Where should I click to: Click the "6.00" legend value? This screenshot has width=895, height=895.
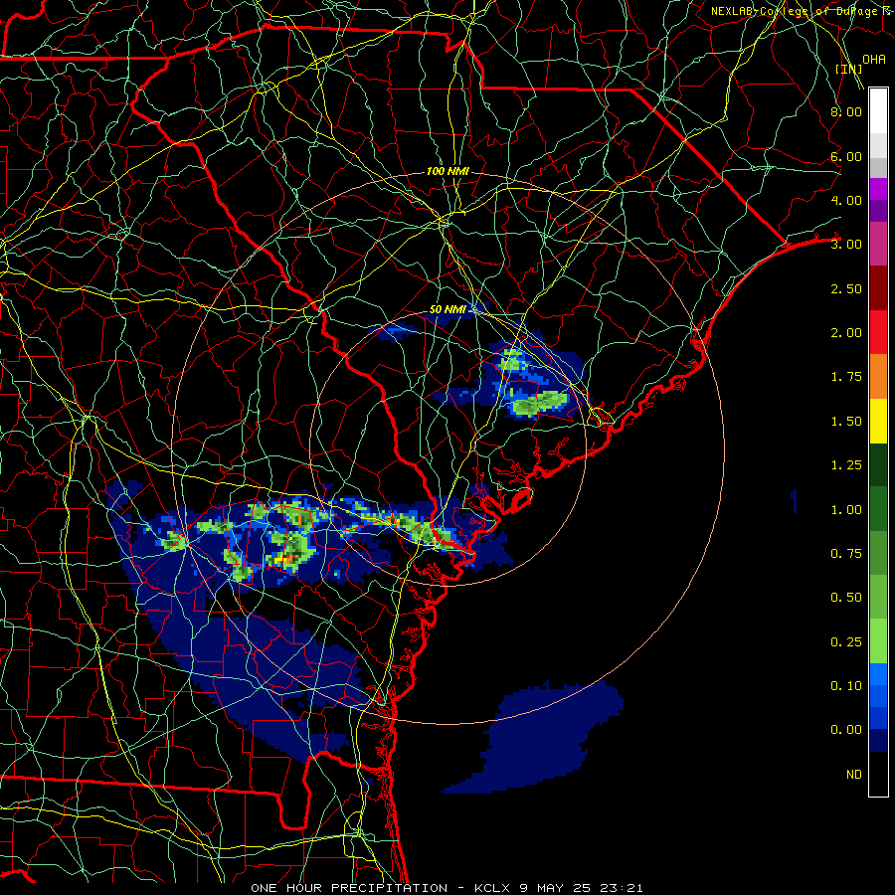pos(846,156)
